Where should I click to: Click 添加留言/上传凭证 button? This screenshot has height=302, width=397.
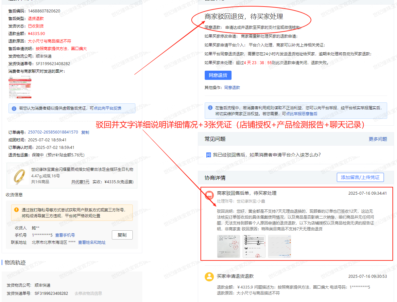tap(360, 177)
